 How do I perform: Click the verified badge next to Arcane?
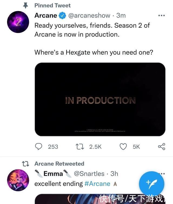(x=62, y=16)
